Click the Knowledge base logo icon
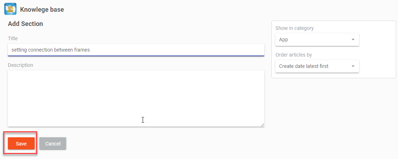 pos(10,9)
